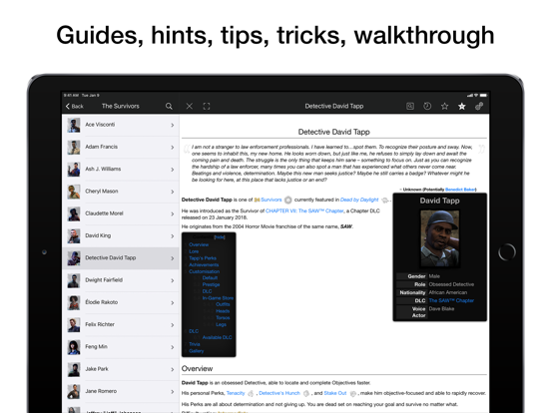Viewport: 551px width, 413px height.
Task: Tap chevron next to Jake Park
Action: click(x=173, y=369)
